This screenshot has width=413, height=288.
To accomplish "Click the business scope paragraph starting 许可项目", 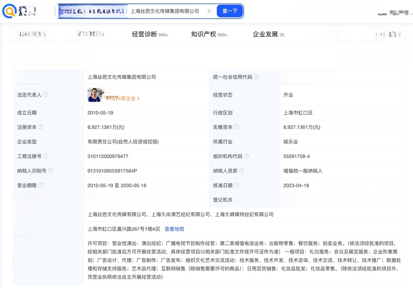I will tap(245, 260).
